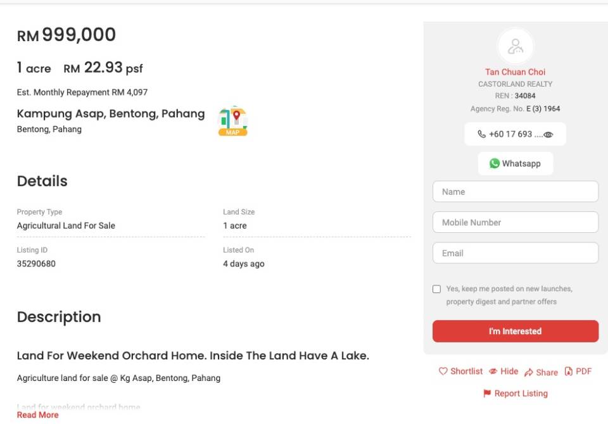Focus the Name input field
608x424 pixels.
516,192
